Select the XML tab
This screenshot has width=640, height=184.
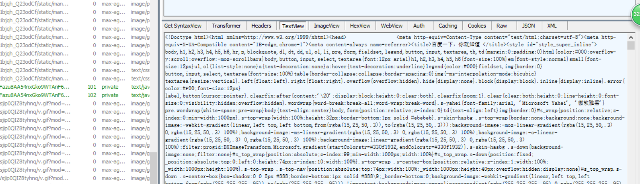point(551,26)
